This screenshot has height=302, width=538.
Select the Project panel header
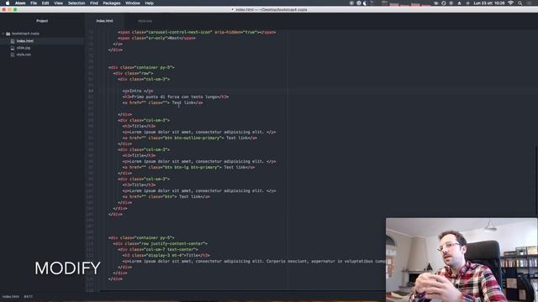click(x=42, y=21)
